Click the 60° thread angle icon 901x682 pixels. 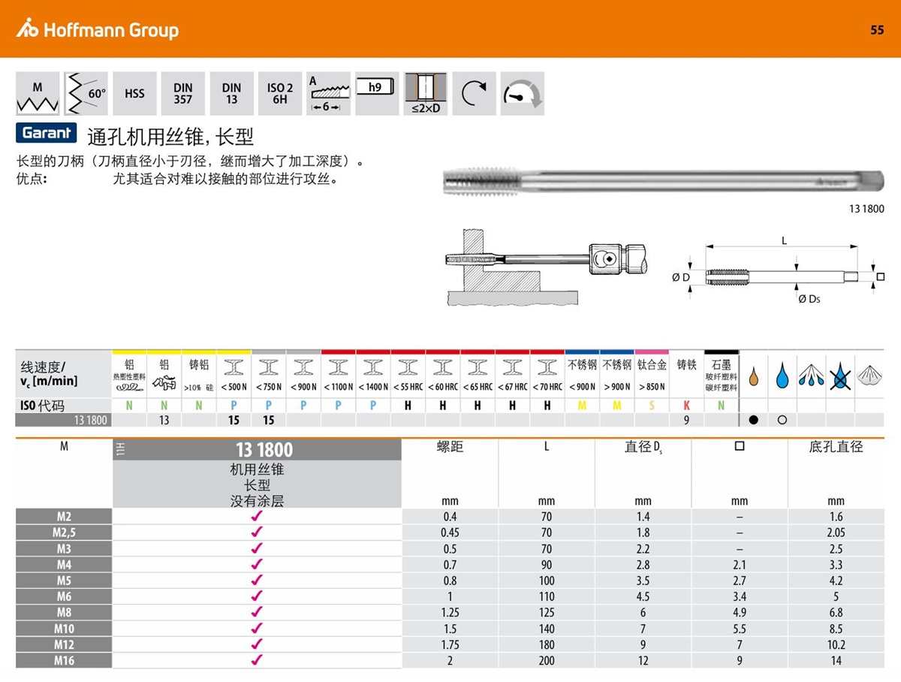point(86,94)
